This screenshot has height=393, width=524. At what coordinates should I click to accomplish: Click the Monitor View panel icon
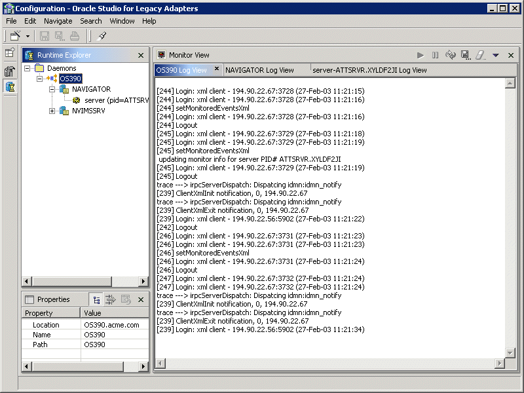coord(161,55)
